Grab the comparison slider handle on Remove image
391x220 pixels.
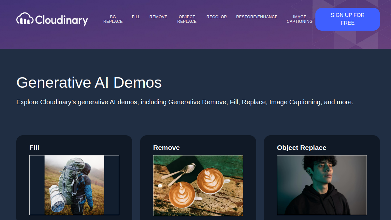pos(160,186)
